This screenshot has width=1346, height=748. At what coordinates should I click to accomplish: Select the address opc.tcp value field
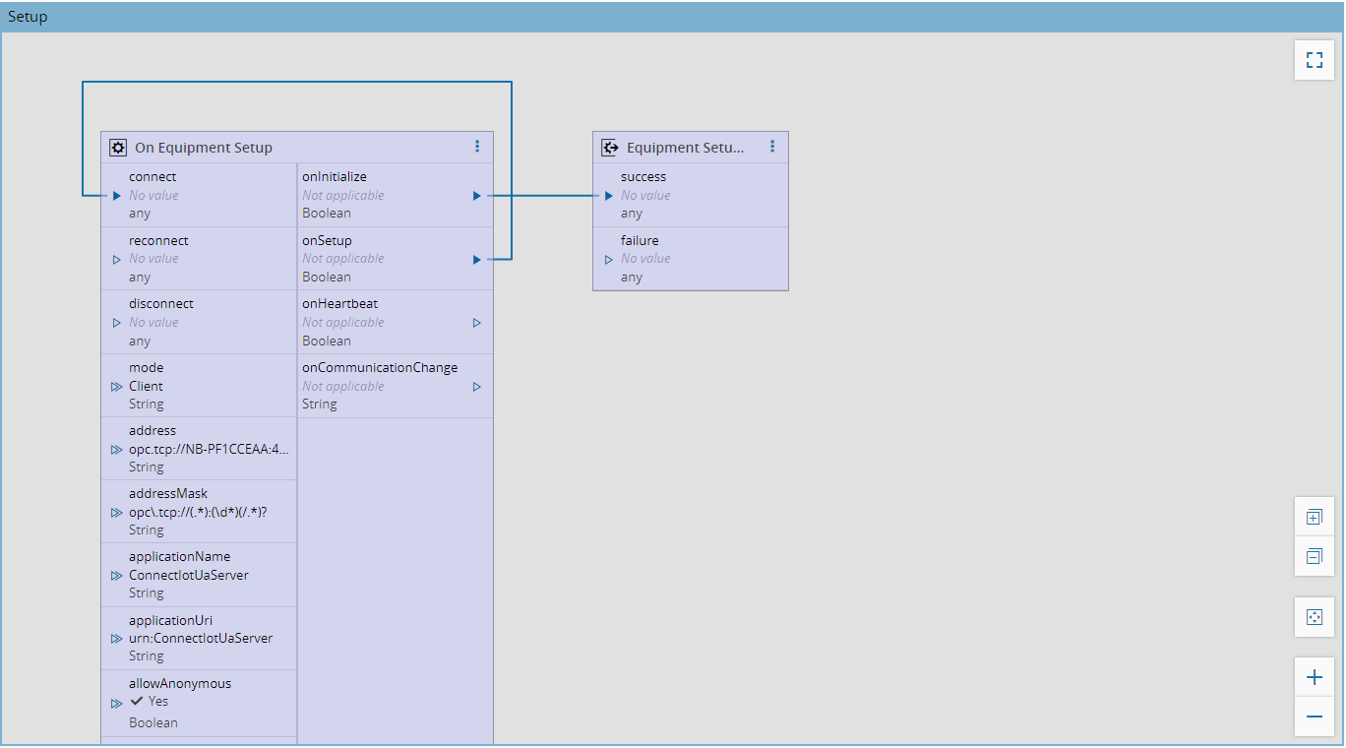pos(209,449)
